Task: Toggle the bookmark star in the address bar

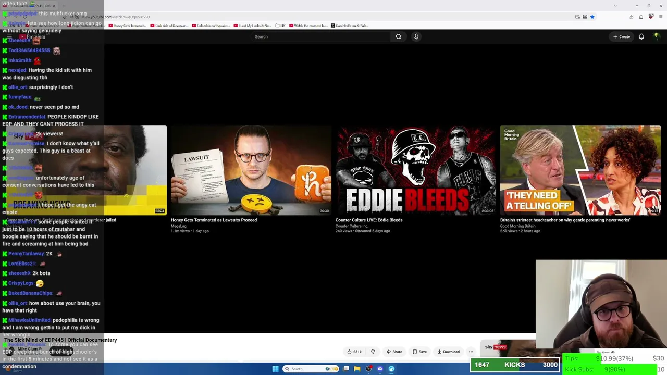Action: (x=592, y=17)
